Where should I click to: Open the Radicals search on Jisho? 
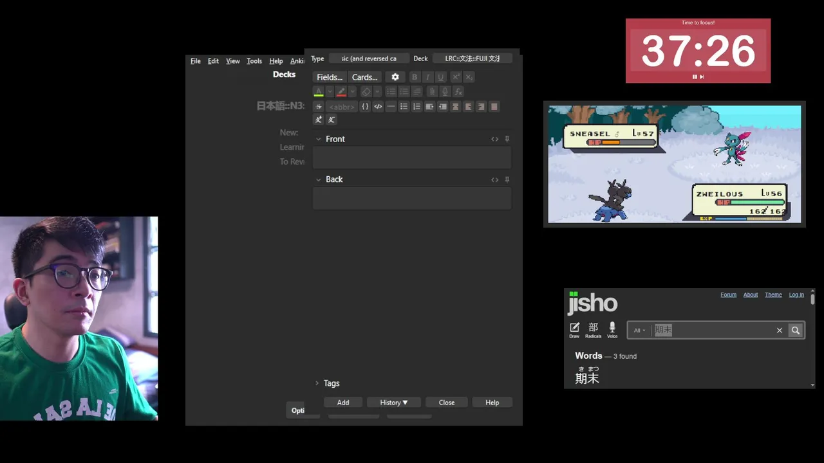pyautogui.click(x=593, y=330)
